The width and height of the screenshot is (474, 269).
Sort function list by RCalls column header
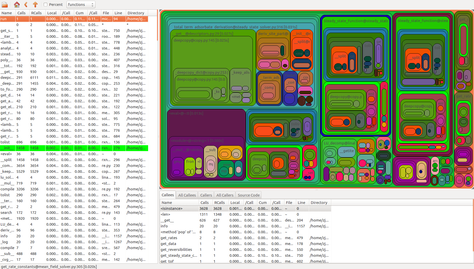36,13
